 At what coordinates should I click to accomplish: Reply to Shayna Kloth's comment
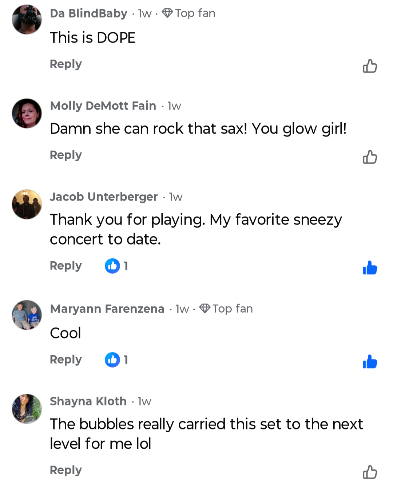66,470
